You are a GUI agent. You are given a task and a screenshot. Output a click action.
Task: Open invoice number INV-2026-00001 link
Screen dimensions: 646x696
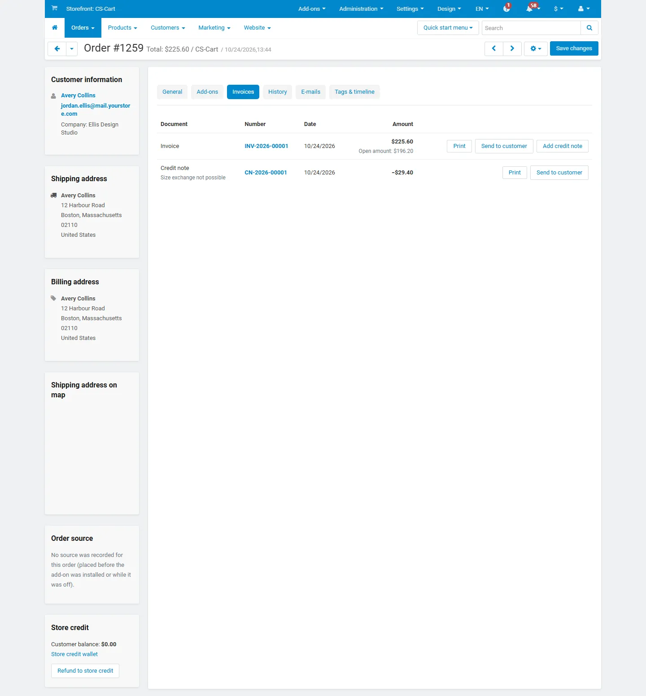266,146
